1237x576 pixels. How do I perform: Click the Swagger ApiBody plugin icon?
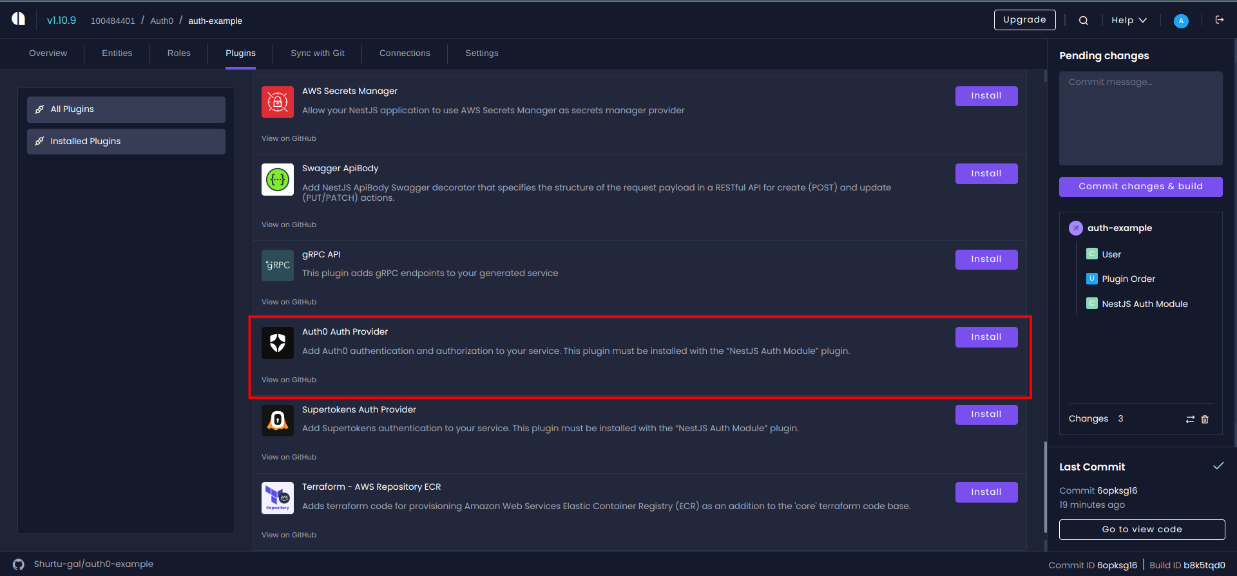pos(278,180)
